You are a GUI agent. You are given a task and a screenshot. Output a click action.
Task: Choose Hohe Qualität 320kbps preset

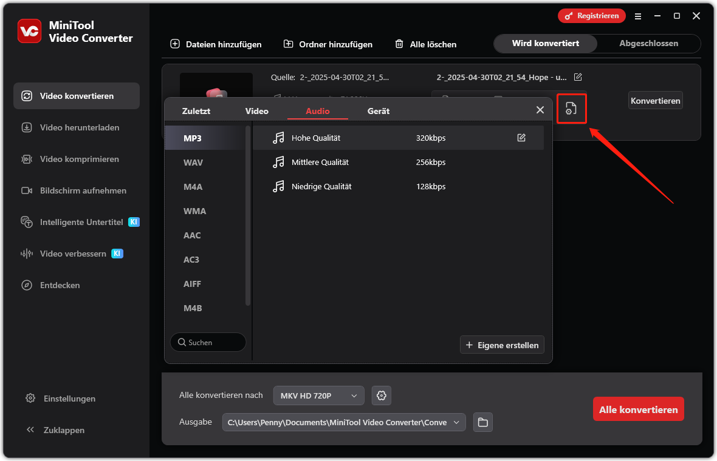point(398,137)
